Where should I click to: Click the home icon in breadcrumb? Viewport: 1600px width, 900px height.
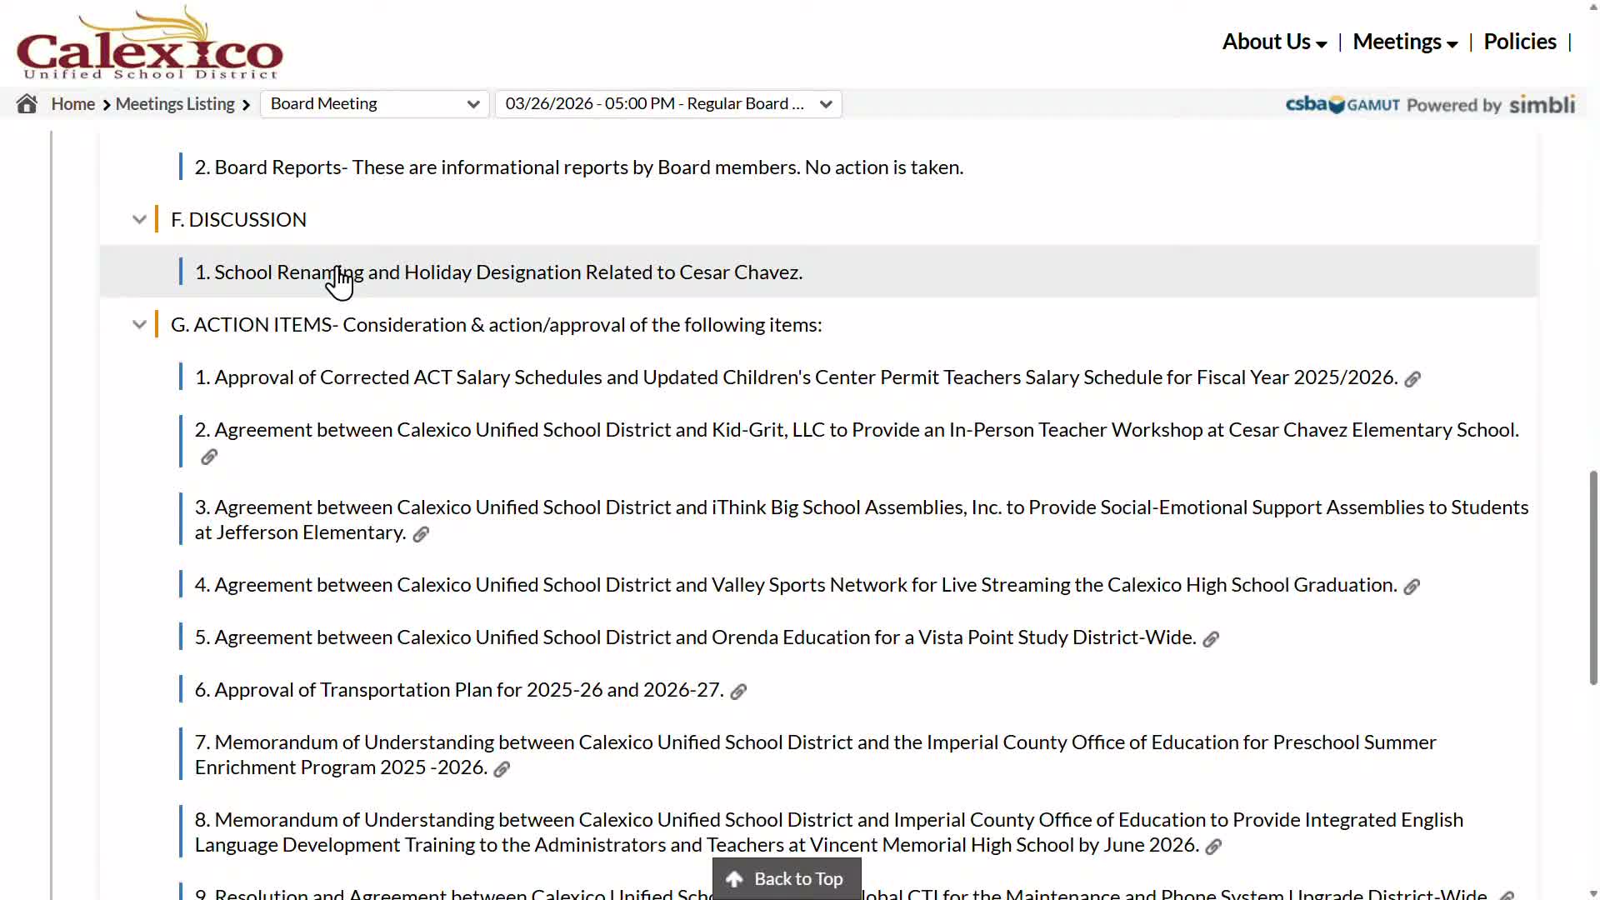pos(27,104)
